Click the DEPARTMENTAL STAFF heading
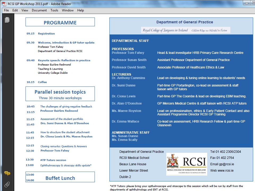Viewport: 255px width, 191px height. point(130,41)
